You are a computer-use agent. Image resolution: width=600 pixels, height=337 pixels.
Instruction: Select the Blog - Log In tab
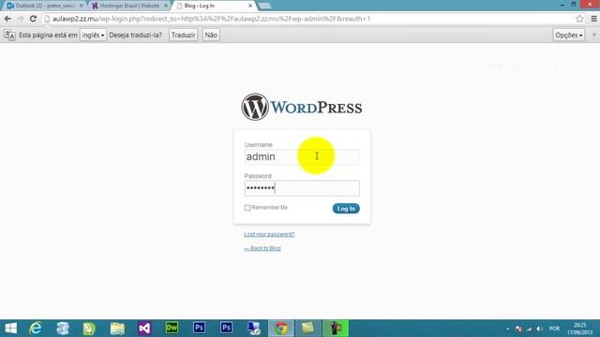point(214,6)
